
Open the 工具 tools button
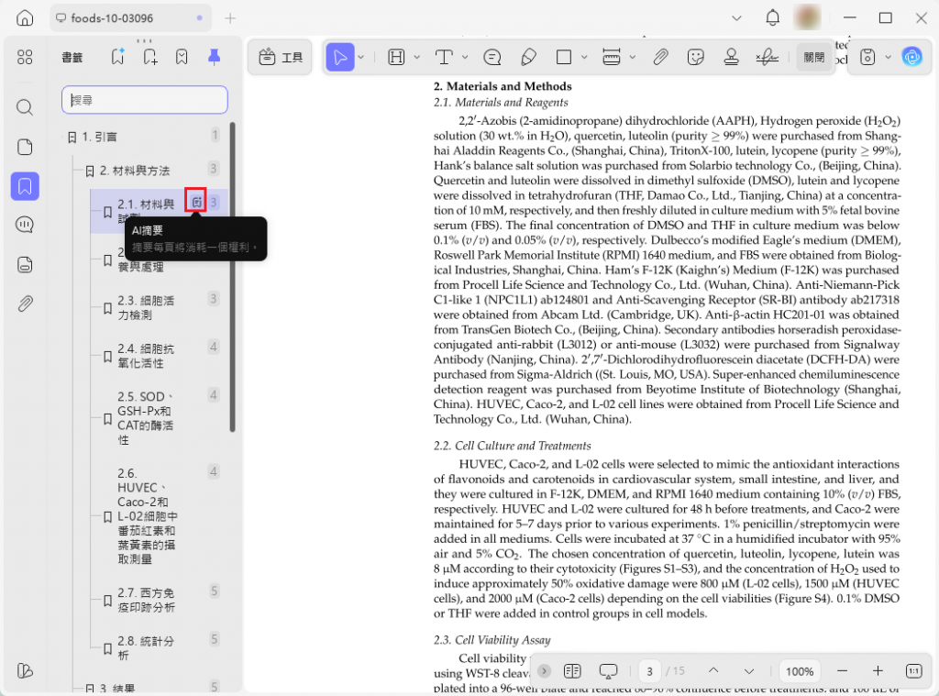[281, 58]
